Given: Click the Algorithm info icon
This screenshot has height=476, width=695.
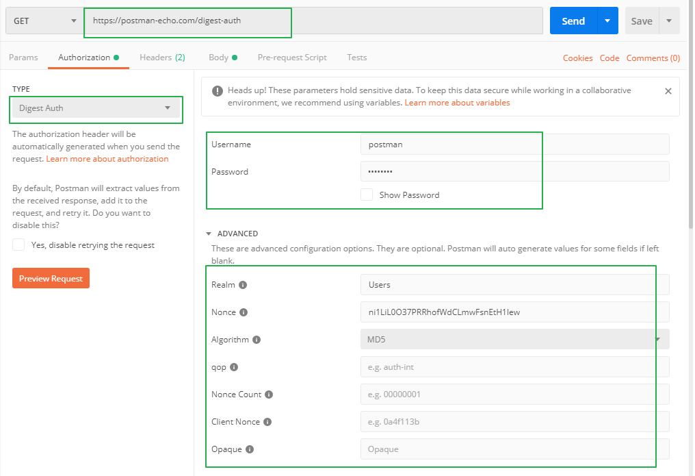Looking at the screenshot, I should pos(257,340).
